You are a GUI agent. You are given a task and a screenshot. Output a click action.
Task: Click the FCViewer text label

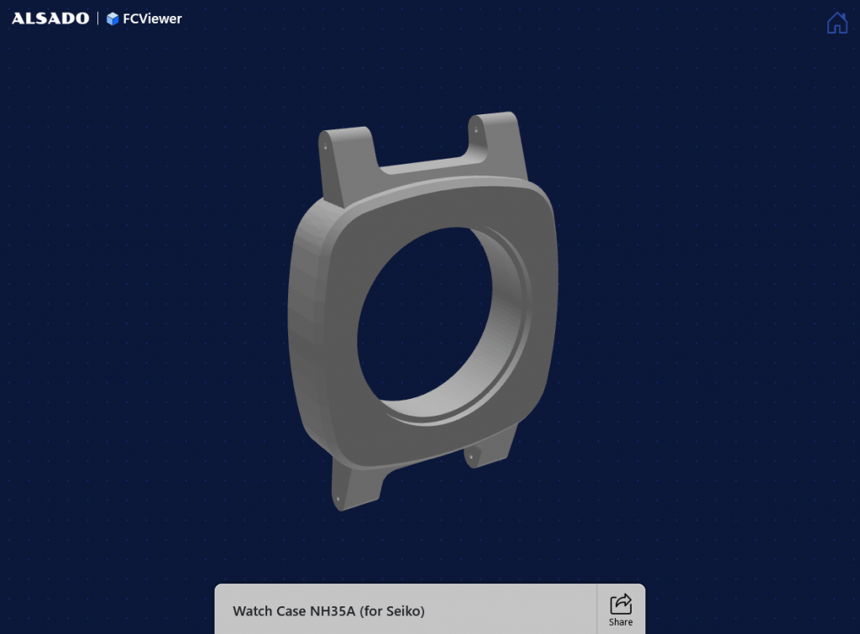tap(152, 18)
